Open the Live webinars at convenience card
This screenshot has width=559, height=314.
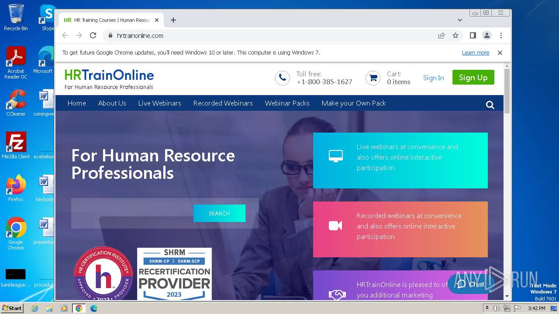pyautogui.click(x=400, y=160)
